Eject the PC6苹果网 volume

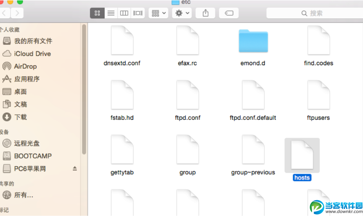75,169
